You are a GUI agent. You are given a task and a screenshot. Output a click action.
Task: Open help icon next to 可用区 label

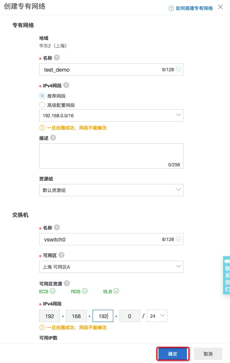[x=61, y=255]
